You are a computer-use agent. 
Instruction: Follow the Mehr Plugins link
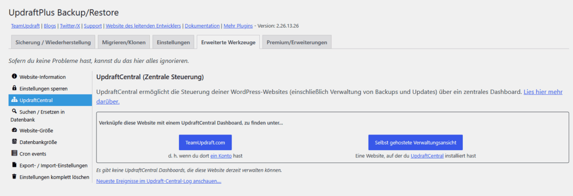[x=238, y=26]
